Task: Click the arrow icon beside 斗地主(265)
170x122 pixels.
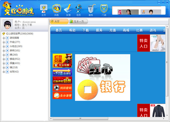Action: tap(7, 46)
